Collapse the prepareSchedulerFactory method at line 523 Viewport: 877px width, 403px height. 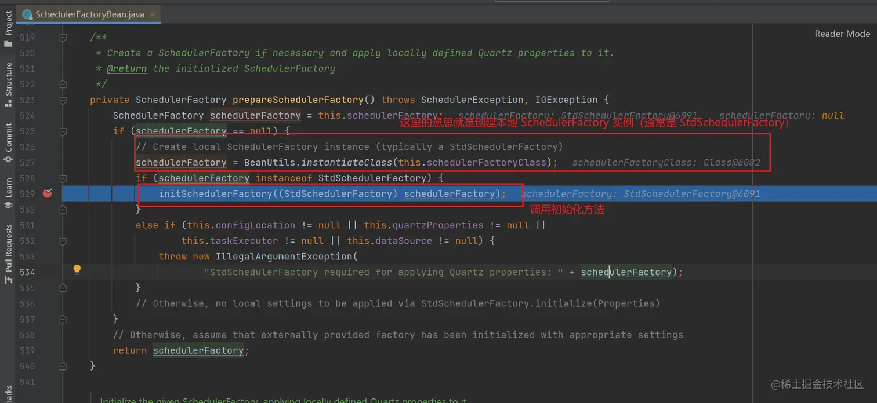pos(63,100)
